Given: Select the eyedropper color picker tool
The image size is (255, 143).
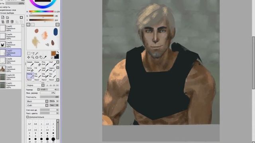Looking at the screenshot, I should tap(45, 57).
